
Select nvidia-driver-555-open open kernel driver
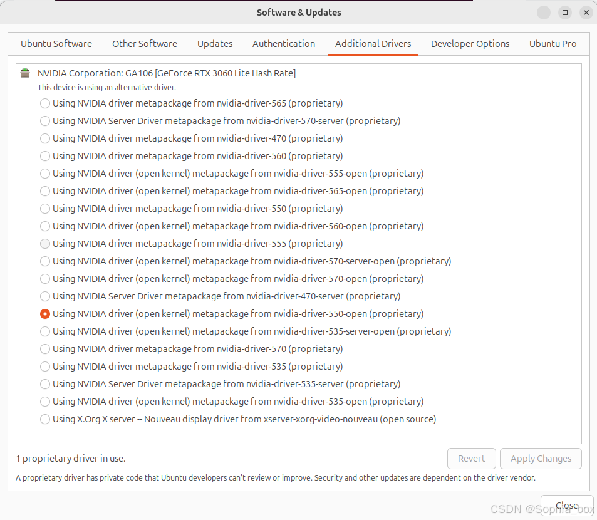click(232, 173)
